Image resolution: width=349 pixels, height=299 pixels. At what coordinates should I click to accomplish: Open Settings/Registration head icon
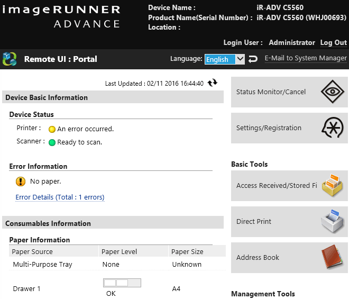[x=333, y=128]
